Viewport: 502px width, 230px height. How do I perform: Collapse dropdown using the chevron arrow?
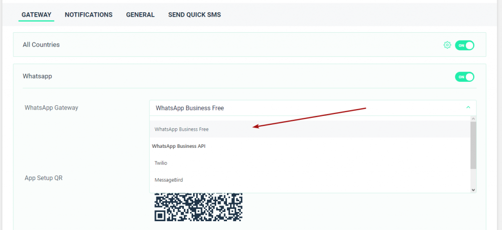tap(468, 108)
